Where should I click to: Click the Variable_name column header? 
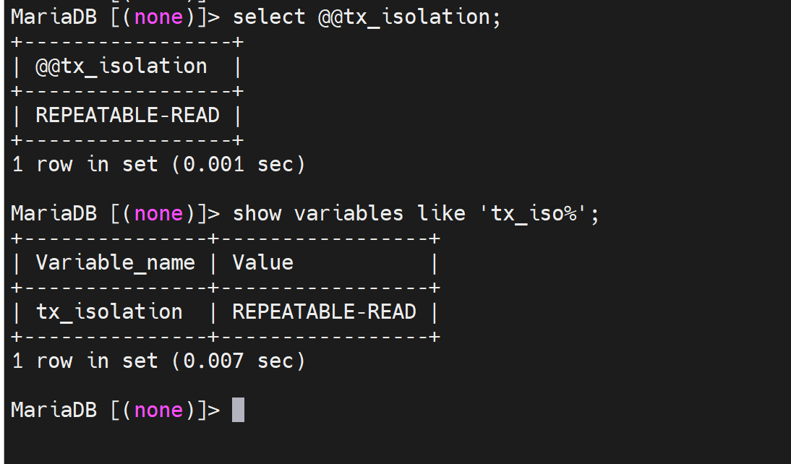point(115,262)
